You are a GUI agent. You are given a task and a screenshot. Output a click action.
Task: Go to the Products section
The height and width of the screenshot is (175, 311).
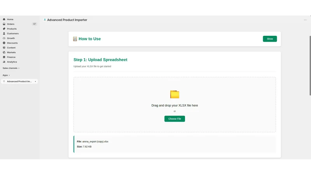pyautogui.click(x=12, y=29)
